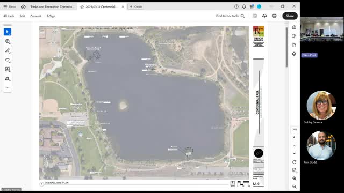Open the Bookmarks panel icon
The height and width of the screenshot is (193, 344).
[x=294, y=36]
